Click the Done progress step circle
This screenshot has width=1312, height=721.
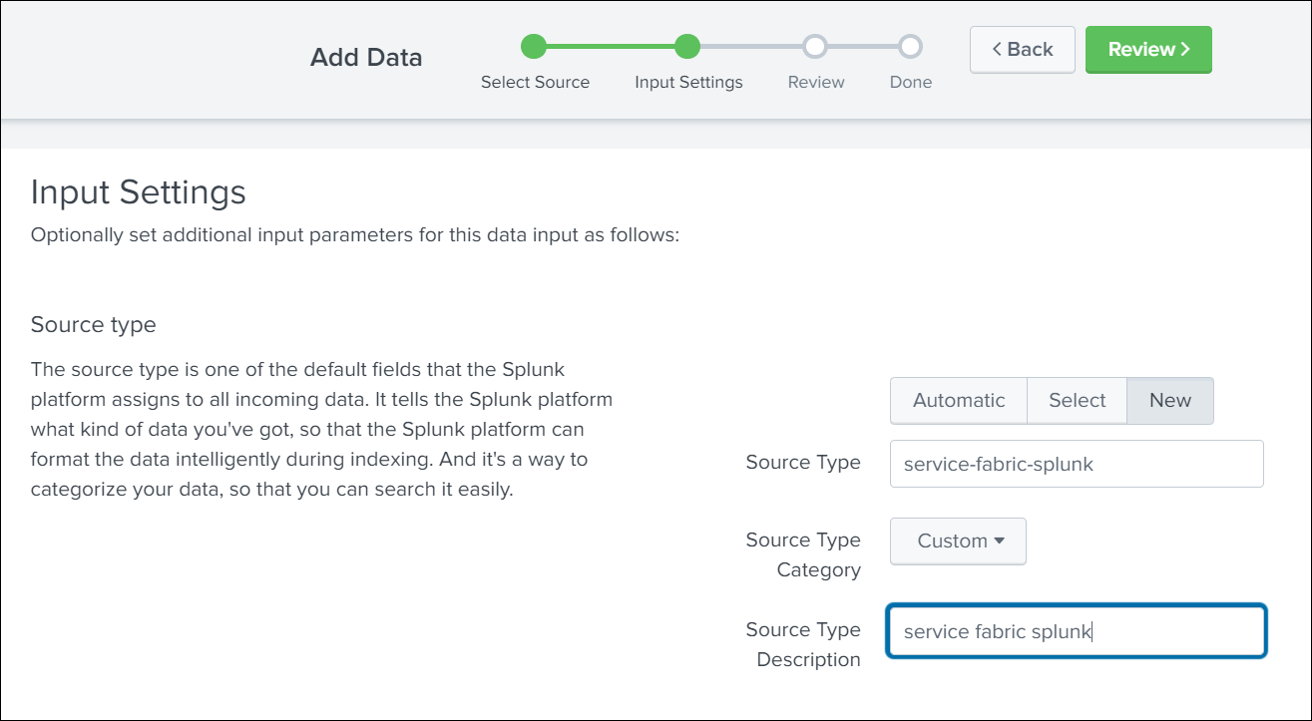pos(909,46)
